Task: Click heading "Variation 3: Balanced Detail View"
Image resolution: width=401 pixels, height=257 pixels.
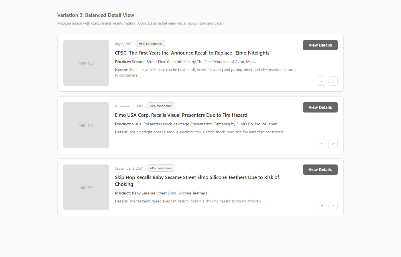Action: 96,15
